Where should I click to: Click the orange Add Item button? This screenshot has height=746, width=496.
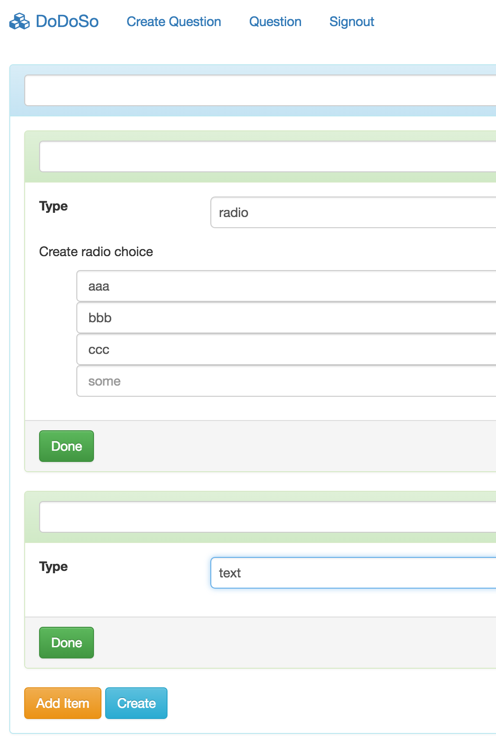point(63,703)
